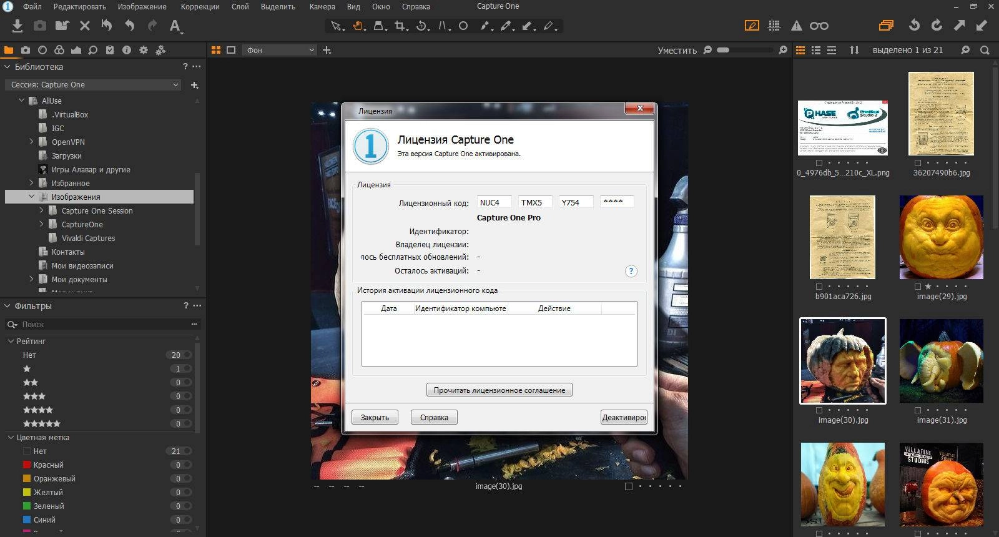
Task: Click the Delete (X) icon in top toolbar
Action: (x=85, y=26)
